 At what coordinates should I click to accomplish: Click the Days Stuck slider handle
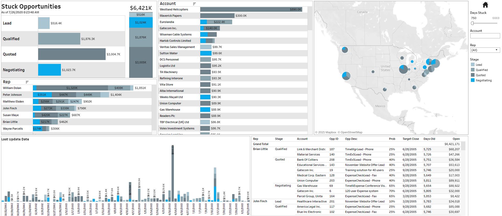click(x=472, y=23)
